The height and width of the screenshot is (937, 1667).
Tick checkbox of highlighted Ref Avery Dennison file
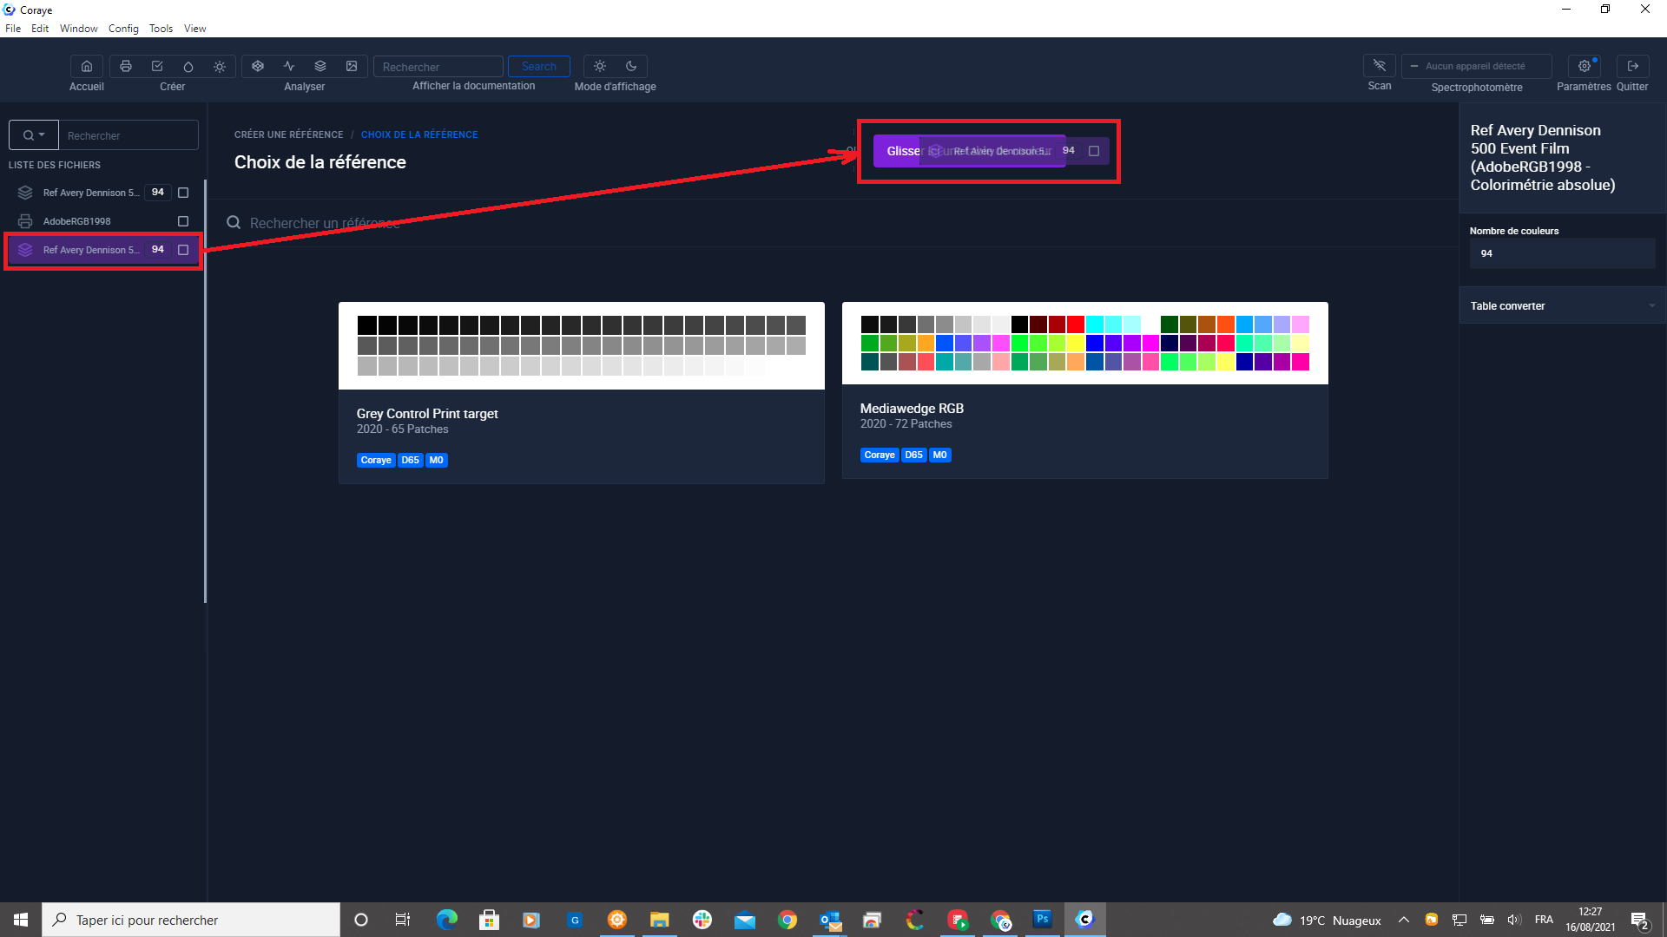[183, 250]
